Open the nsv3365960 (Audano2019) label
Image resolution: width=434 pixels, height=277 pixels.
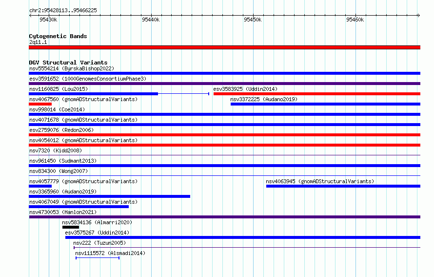point(63,192)
